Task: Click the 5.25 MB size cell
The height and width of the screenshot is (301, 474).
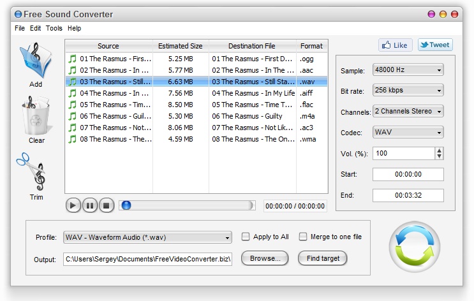Action: (181, 59)
